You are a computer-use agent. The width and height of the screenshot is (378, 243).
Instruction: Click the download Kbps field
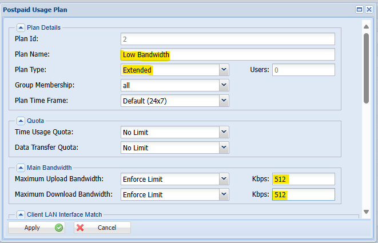click(304, 194)
